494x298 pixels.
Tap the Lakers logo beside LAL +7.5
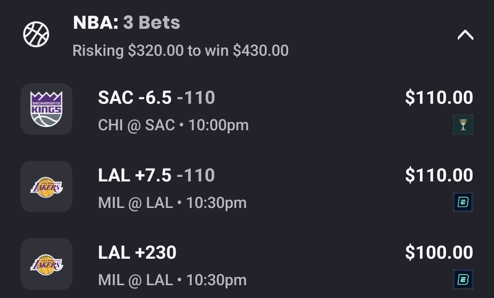click(46, 186)
